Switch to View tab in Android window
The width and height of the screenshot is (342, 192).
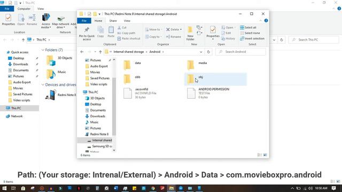[x=127, y=21]
